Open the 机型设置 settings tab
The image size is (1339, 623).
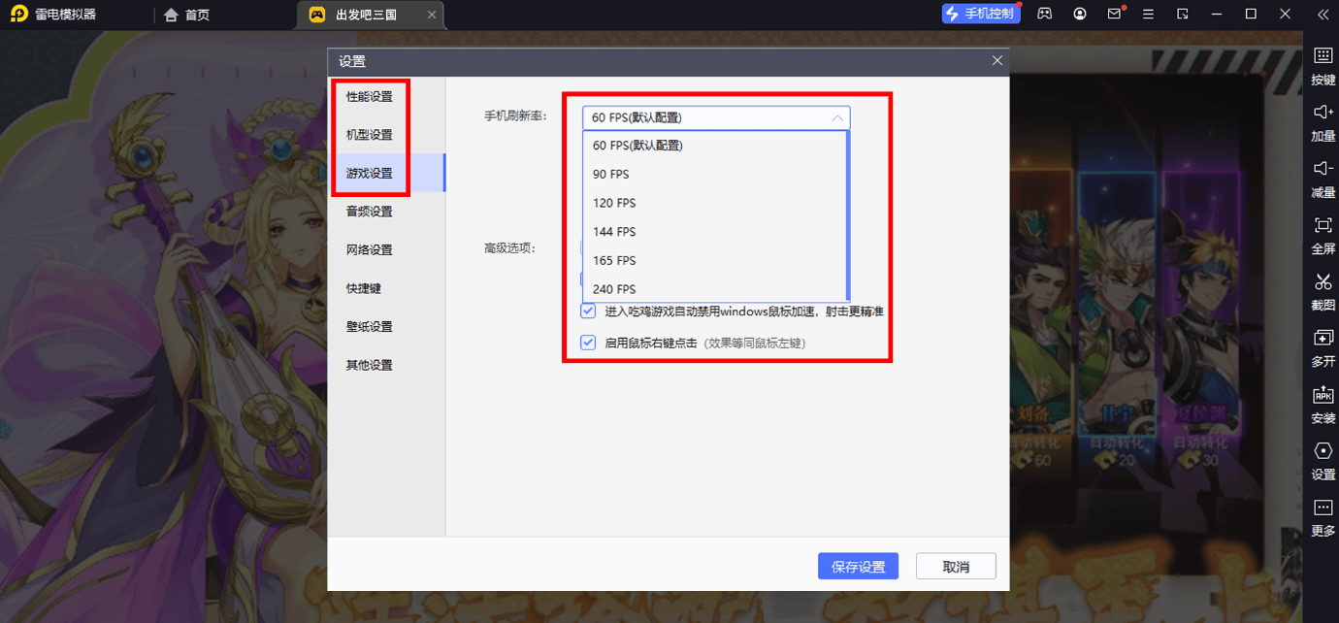(x=386, y=135)
